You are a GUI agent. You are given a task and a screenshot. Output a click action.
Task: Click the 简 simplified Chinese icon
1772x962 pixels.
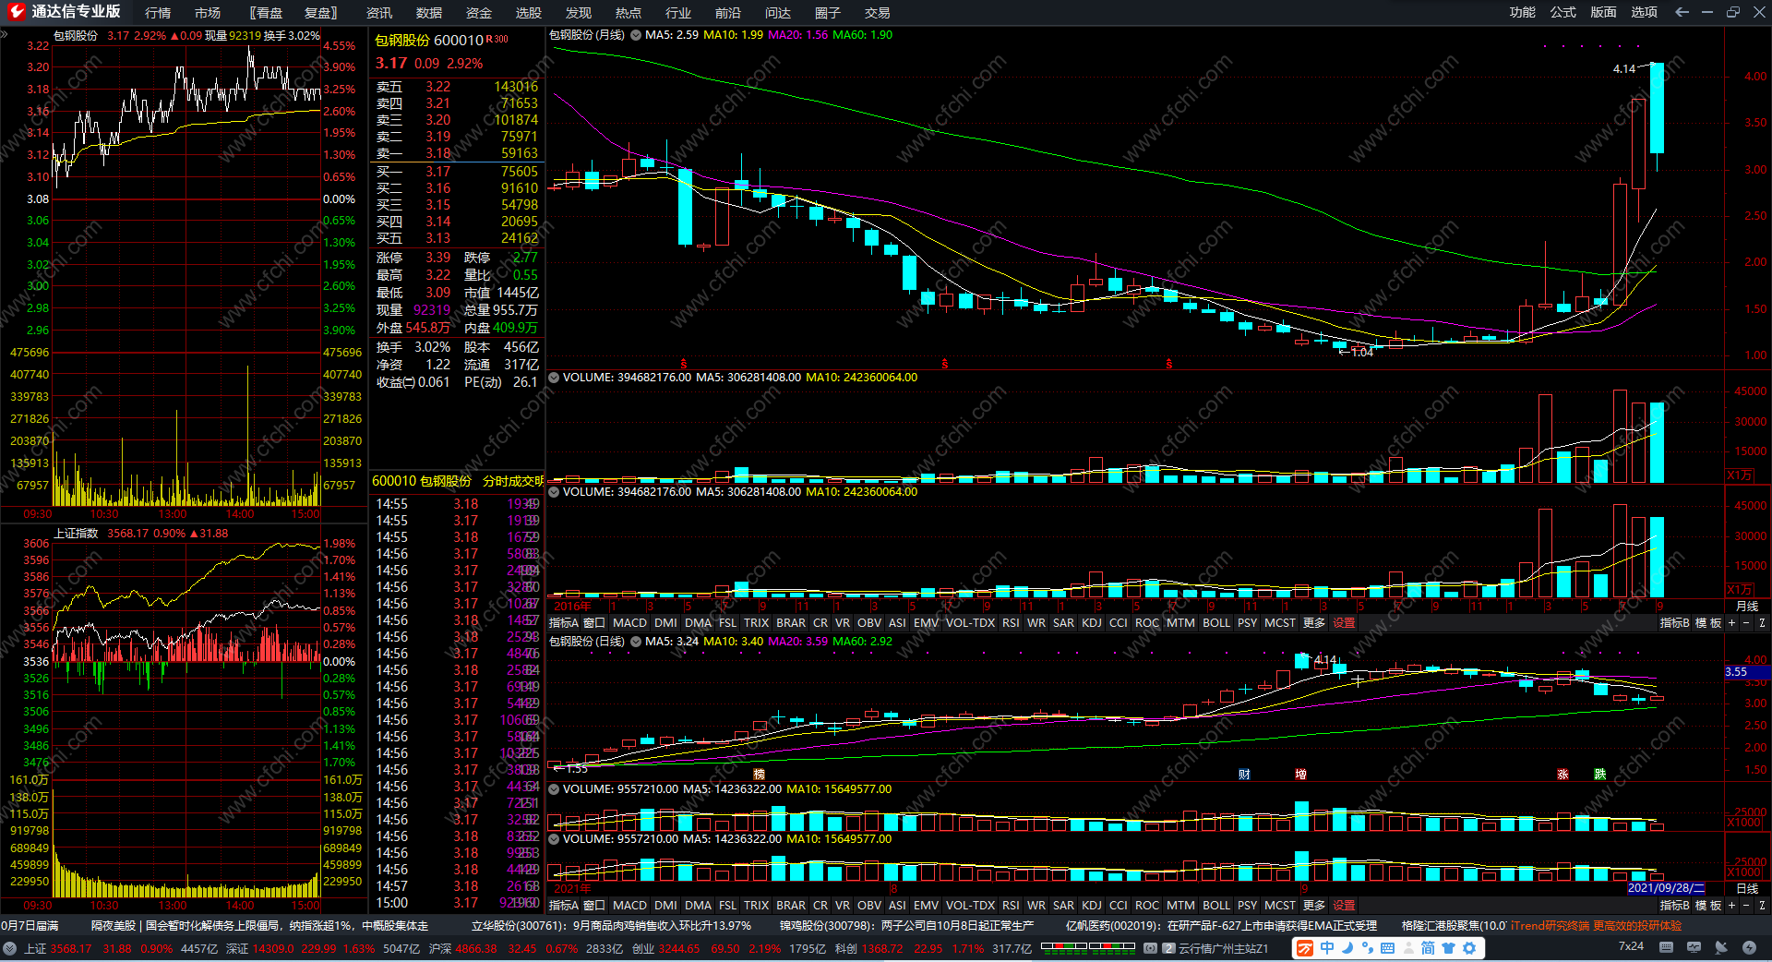[x=1428, y=948]
